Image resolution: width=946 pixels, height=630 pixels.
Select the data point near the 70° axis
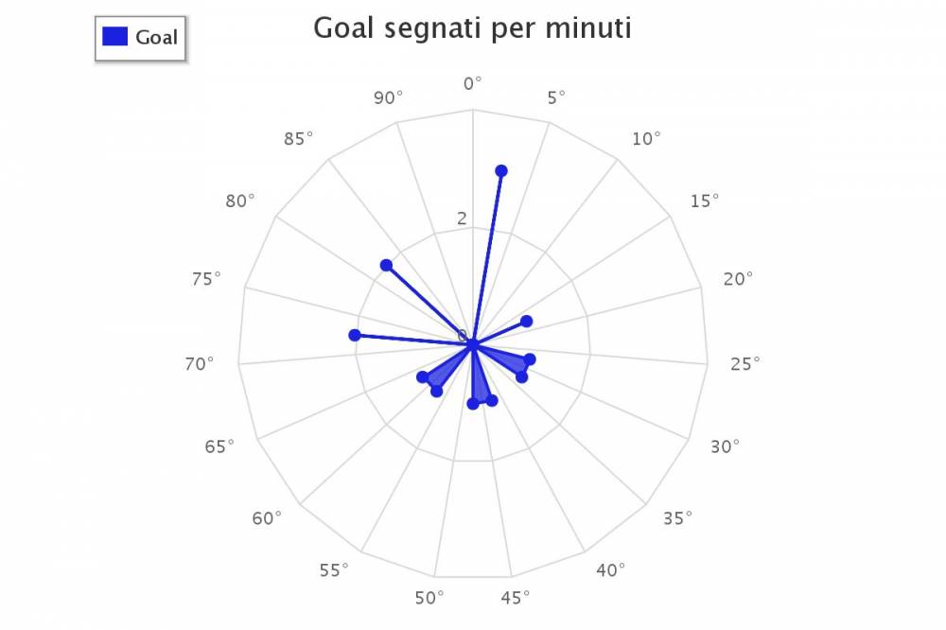[x=355, y=335]
